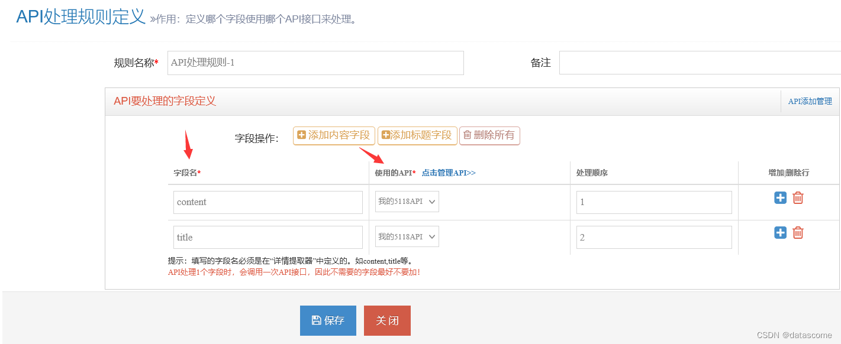Save the rule with 保存 button

pos(328,320)
